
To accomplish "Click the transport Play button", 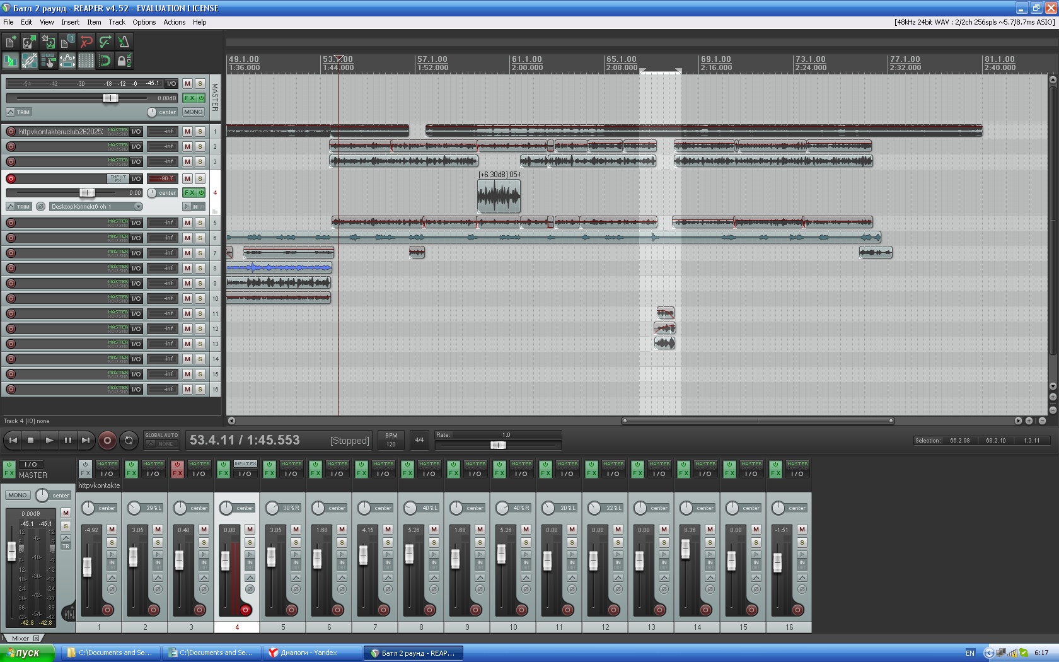I will [x=49, y=440].
